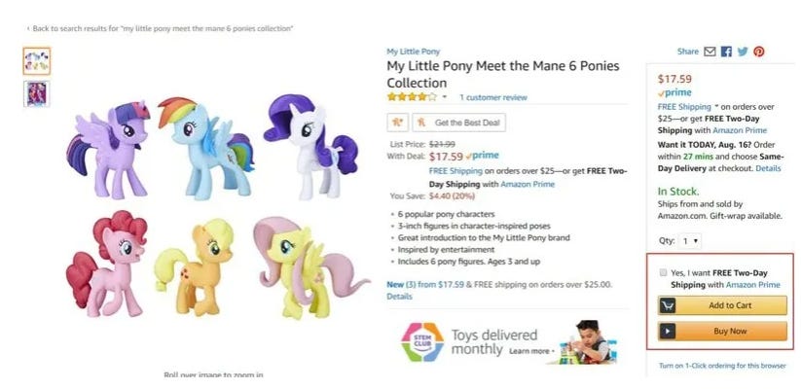Open the 1 customer review link
The image size is (801, 389).
(493, 97)
